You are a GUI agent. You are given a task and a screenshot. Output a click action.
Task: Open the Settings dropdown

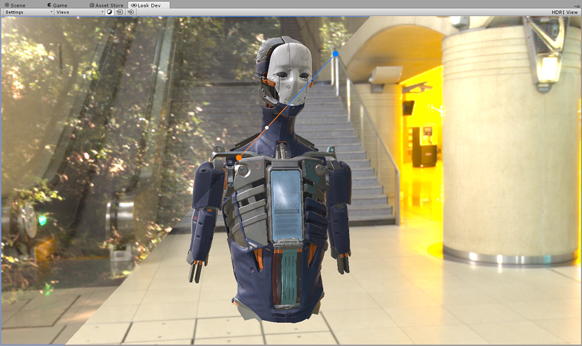point(28,12)
